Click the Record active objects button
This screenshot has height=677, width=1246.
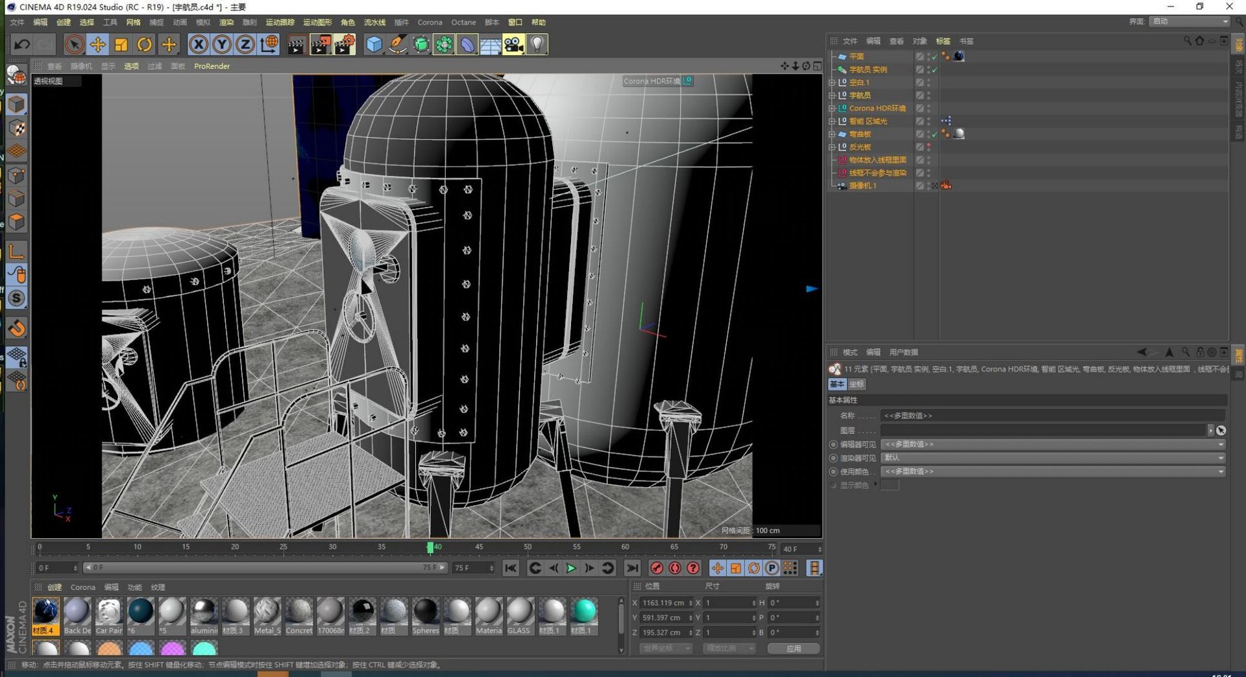coord(657,568)
